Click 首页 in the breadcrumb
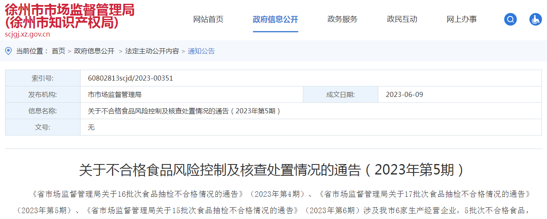Viewport: 547px width, 219px height. coord(58,51)
